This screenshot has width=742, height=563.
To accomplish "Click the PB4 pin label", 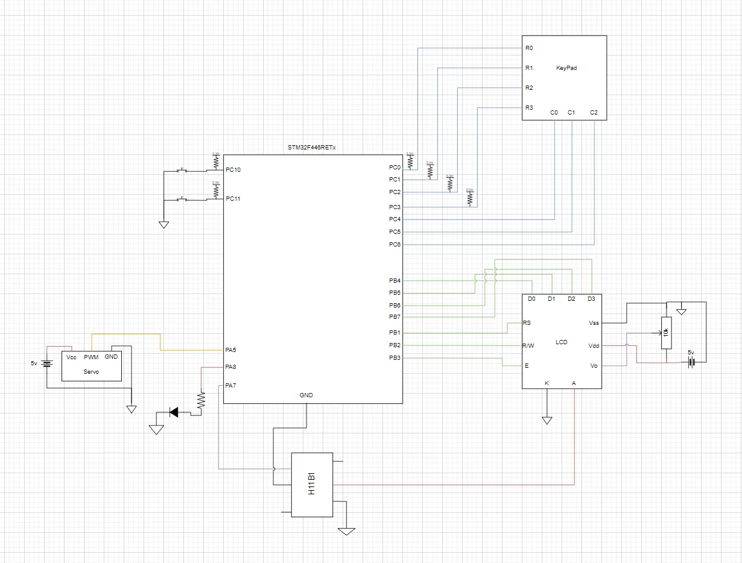I will click(395, 280).
